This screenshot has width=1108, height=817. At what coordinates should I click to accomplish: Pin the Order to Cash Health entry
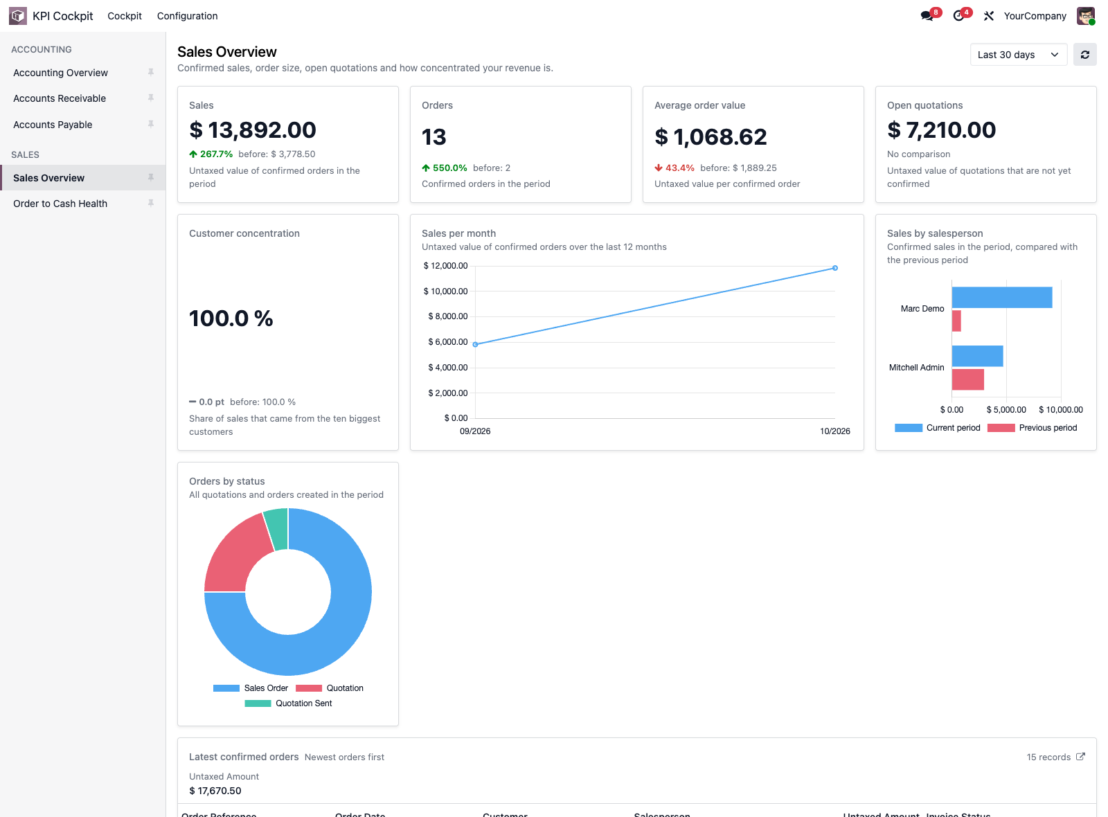(150, 204)
